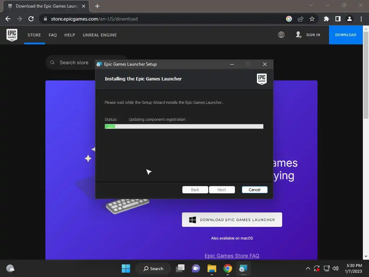Click the blue DOWNLOAD button in header
369x277 pixels.
point(346,35)
